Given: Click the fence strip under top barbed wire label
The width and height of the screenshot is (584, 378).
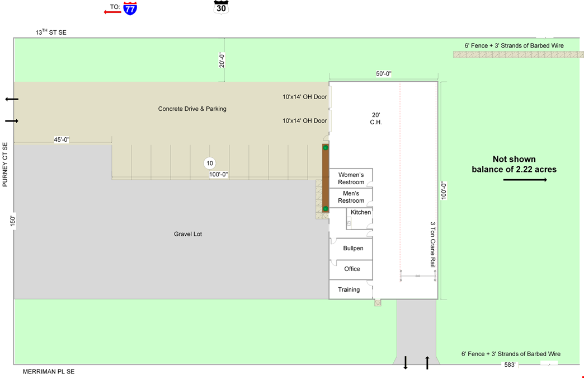Looking at the screenshot, I should (x=519, y=54).
